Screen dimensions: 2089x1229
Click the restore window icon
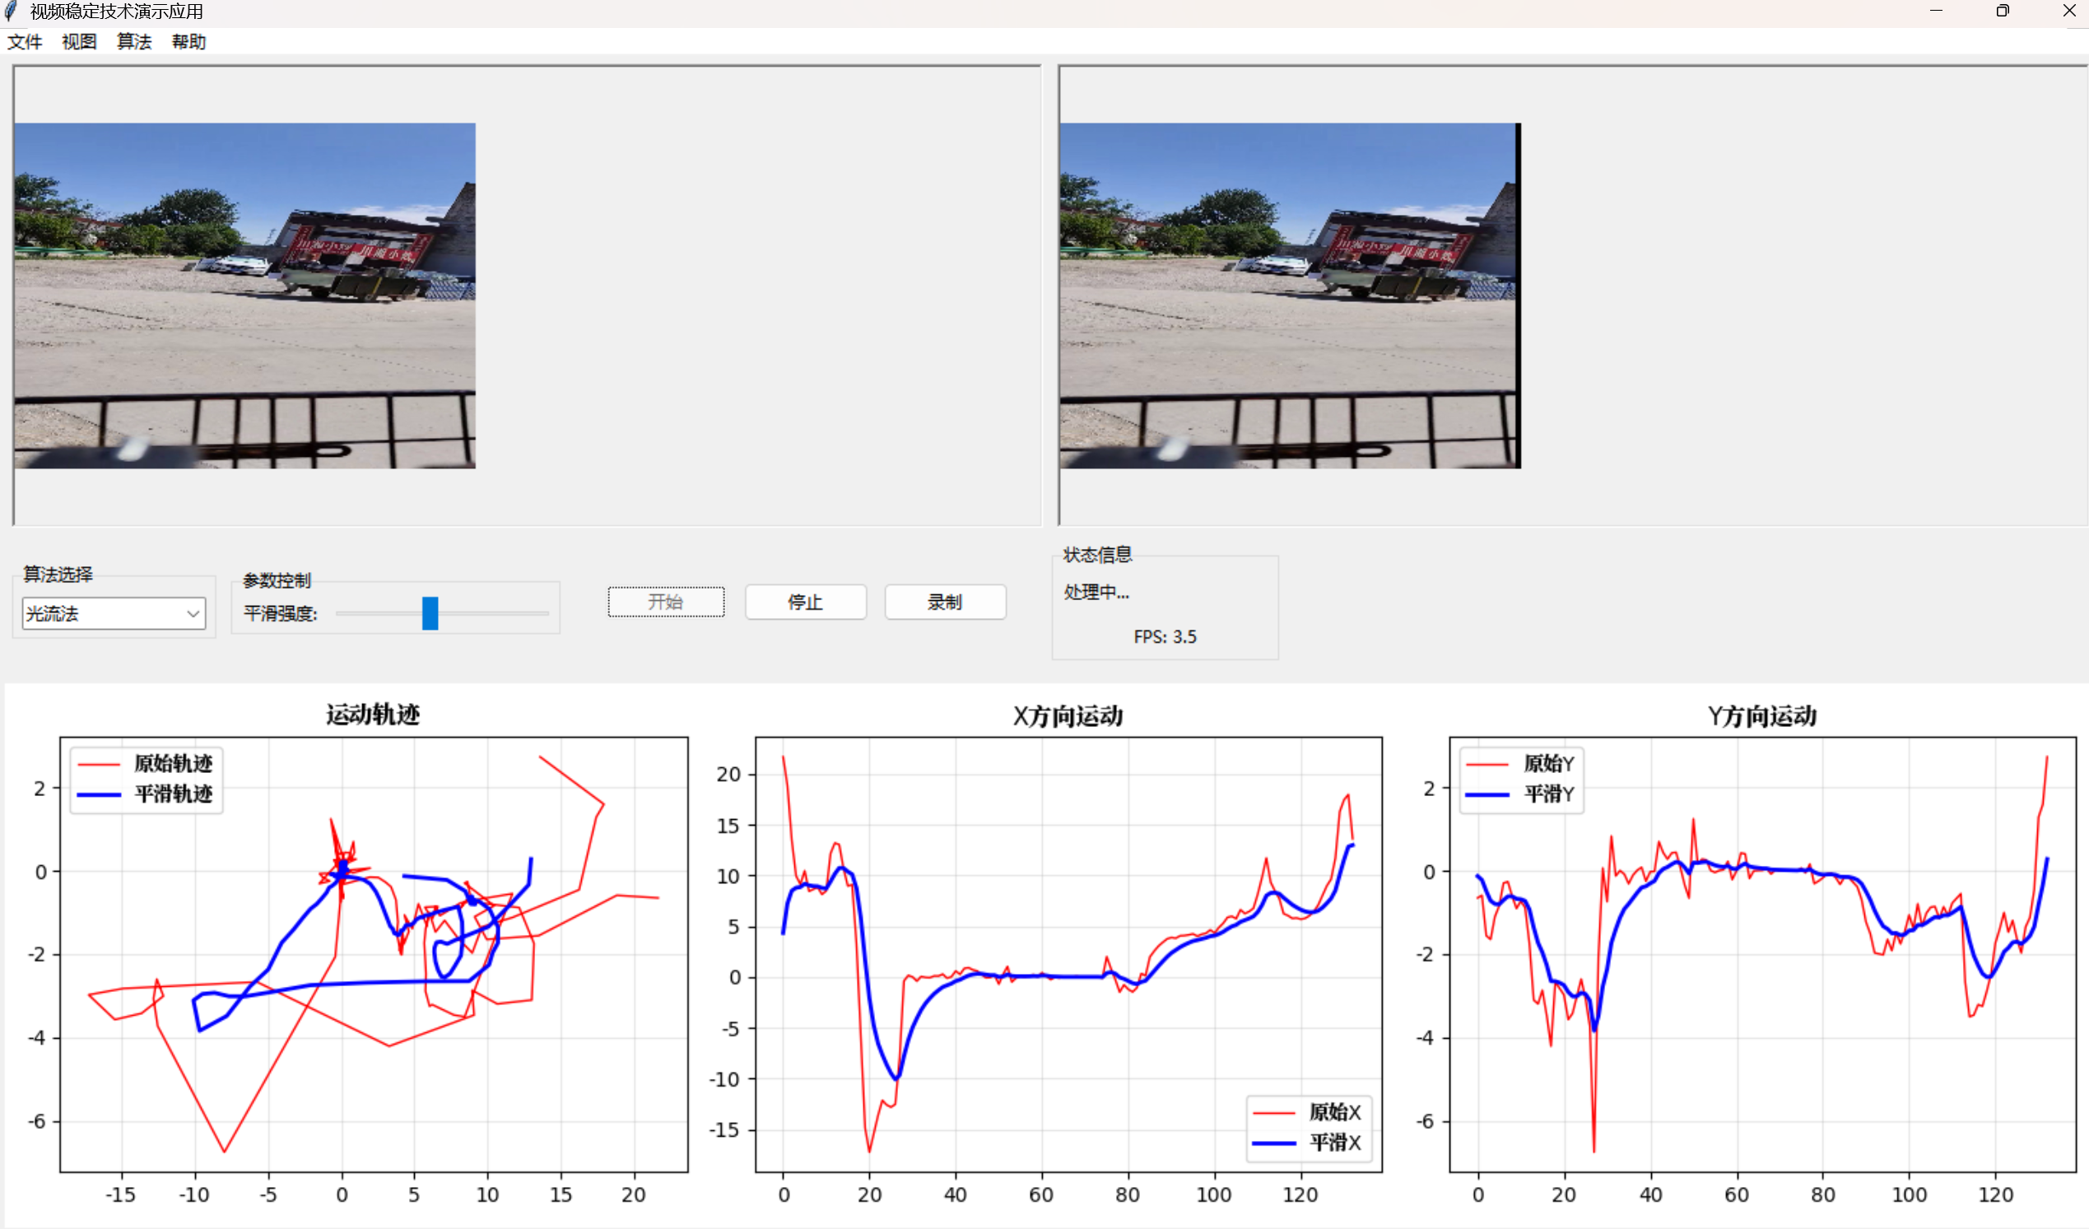click(2002, 11)
